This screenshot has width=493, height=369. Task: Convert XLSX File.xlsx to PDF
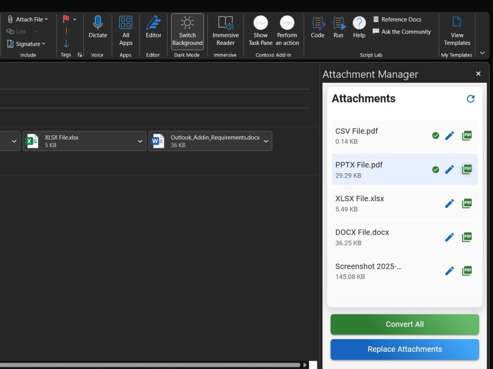tap(467, 203)
